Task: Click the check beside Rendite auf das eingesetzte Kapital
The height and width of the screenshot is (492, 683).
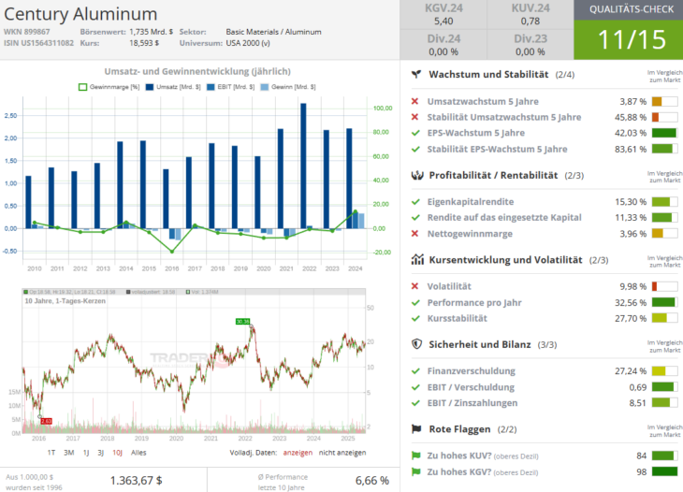Action: [x=415, y=217]
